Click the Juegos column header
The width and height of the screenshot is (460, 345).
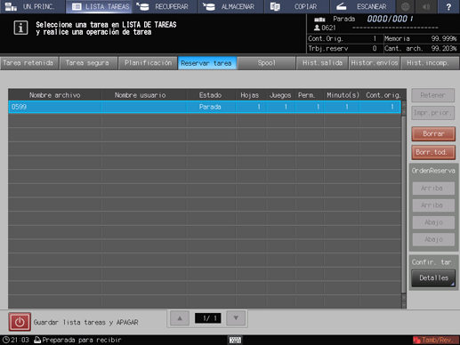tap(280, 95)
